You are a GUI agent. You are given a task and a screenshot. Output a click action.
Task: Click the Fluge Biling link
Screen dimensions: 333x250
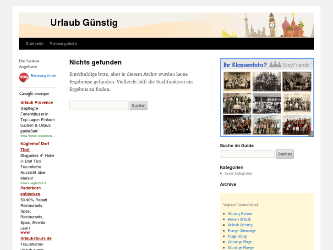coord(237,236)
